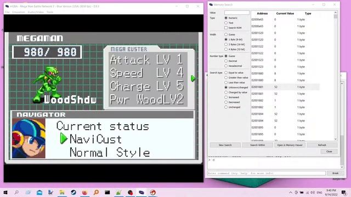Click the Search Within button
This screenshot has width=351, height=197.
pos(257,145)
